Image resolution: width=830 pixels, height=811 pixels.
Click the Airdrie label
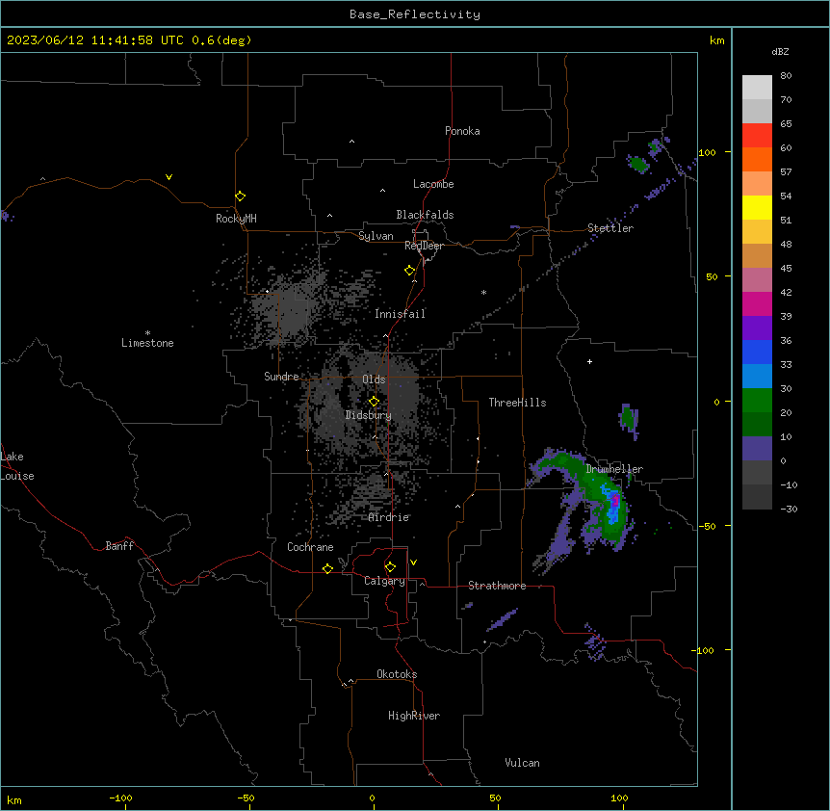[x=389, y=517]
